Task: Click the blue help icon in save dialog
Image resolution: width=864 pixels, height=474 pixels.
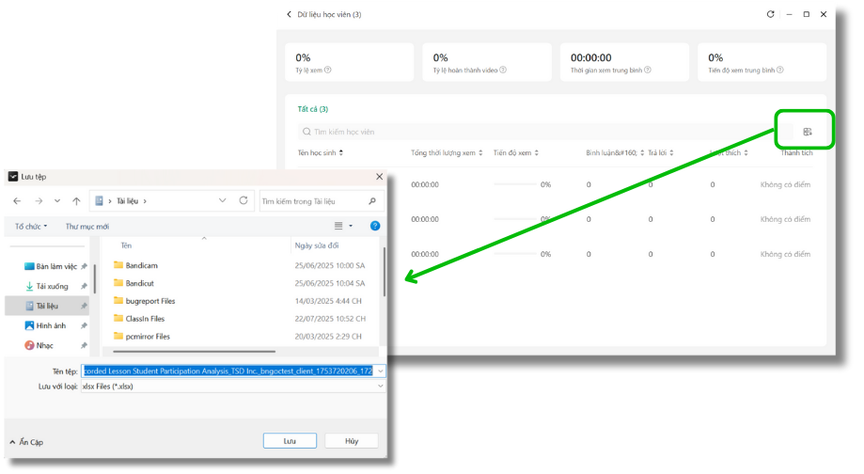Action: coord(375,227)
